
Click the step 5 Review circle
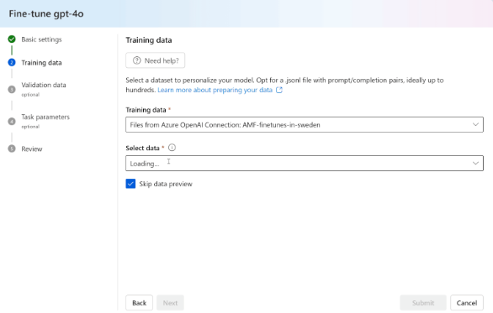point(12,149)
